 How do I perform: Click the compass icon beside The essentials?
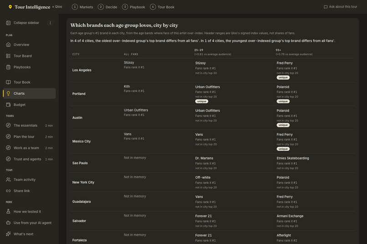pyautogui.click(x=8, y=125)
